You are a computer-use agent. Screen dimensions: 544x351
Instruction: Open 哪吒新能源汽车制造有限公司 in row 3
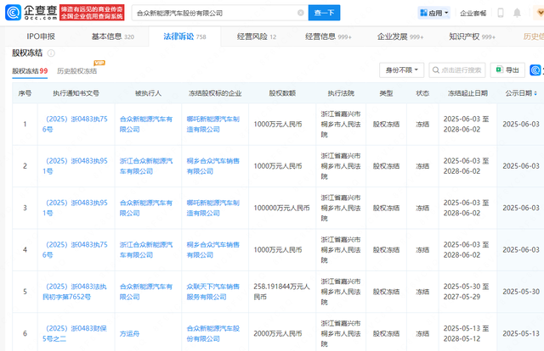click(213, 208)
